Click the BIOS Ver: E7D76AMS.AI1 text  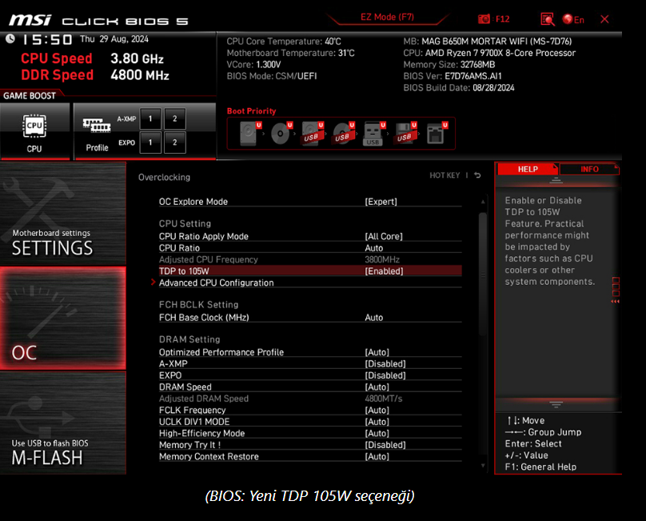point(453,76)
